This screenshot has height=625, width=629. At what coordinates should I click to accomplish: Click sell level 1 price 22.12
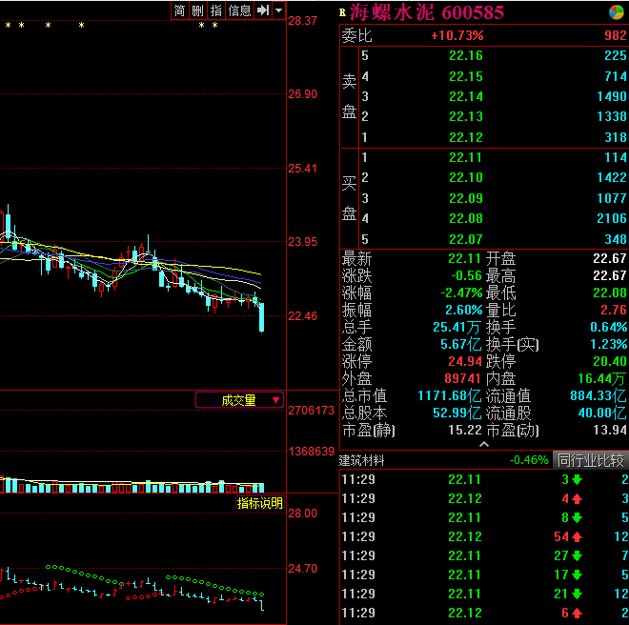(466, 137)
